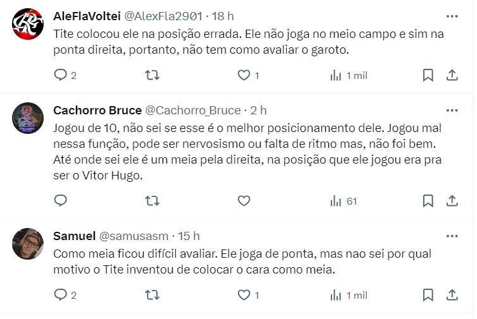Open more options on Cachorro Bruce's tweet
This screenshot has width=477, height=319.
pyautogui.click(x=452, y=110)
